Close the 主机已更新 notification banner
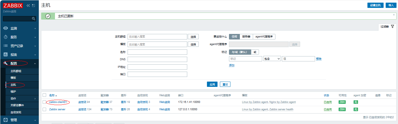Screen dimensions: 398x124 tap(394, 14)
